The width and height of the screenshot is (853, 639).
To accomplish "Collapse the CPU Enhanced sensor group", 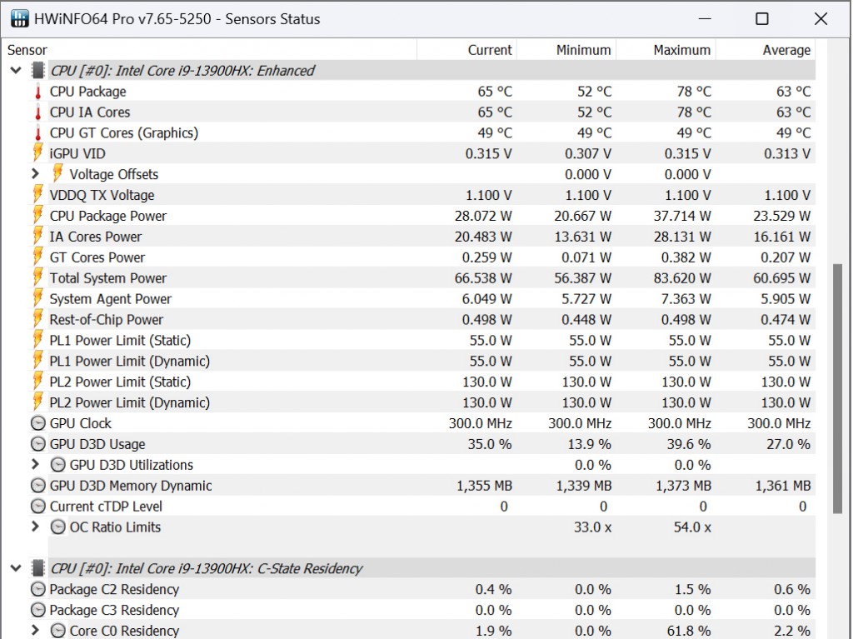I will [x=15, y=71].
